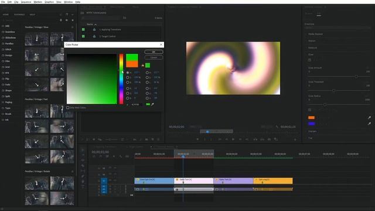Close the Color Picker dialog

tap(161, 45)
